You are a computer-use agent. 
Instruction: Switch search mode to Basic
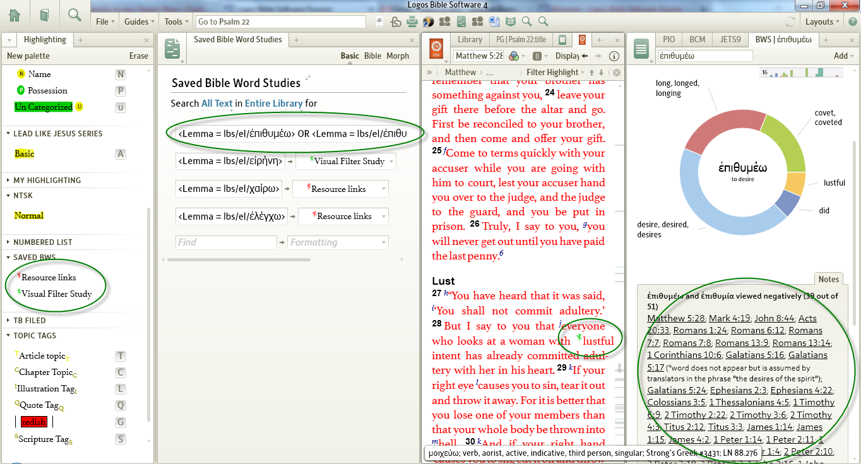click(350, 56)
